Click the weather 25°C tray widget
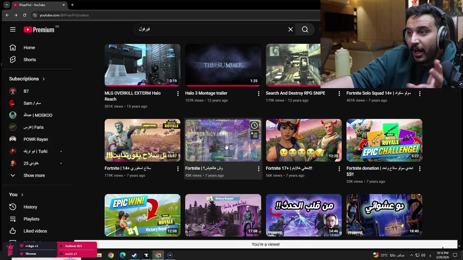 click(388, 255)
